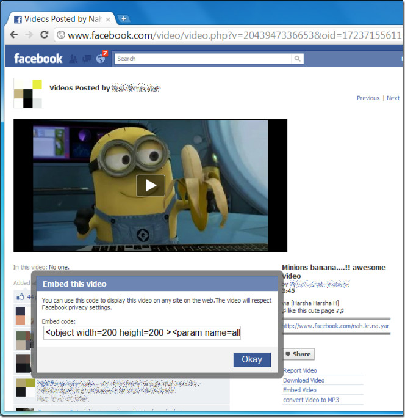405x418 pixels.
Task: Open the facebook.com/nah.kr.na.yar link
Action: tap(335, 326)
